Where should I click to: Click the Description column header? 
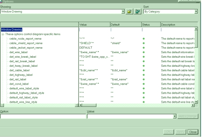179,24
